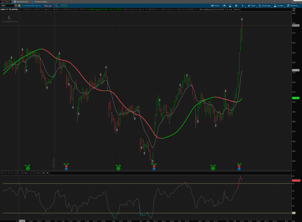Click the MovAvgExponential study label
This screenshot has width=302, height=222.
[x=216, y=9]
